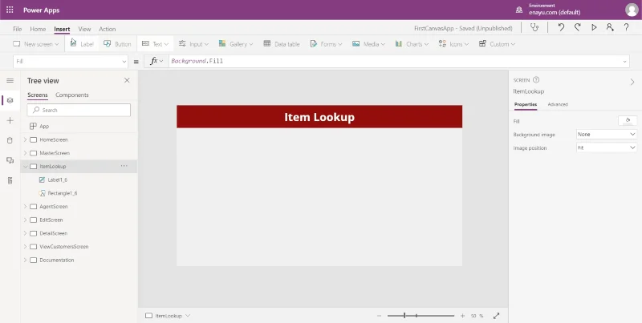Image resolution: width=642 pixels, height=323 pixels.
Task: Open the Icons dropdown
Action: [453, 44]
